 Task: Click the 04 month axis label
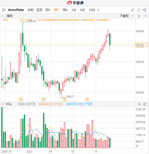[50, 152]
